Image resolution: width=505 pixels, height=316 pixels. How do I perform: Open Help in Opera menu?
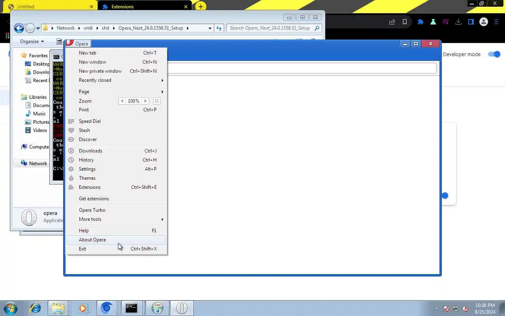click(117, 231)
